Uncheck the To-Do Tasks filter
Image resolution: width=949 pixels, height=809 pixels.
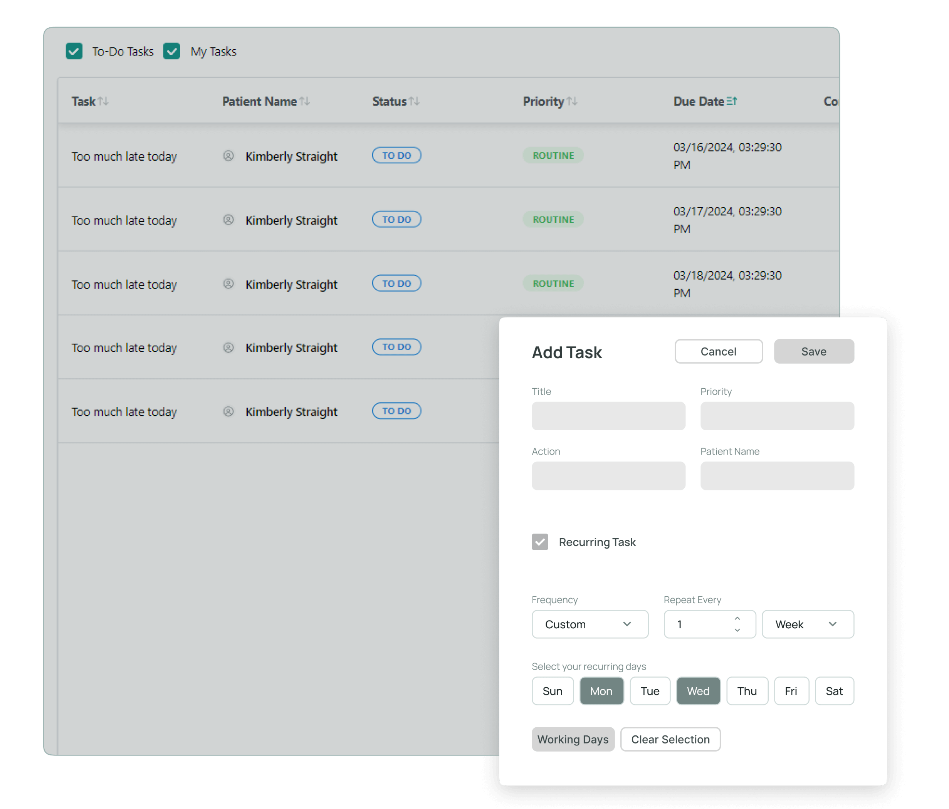[x=74, y=51]
